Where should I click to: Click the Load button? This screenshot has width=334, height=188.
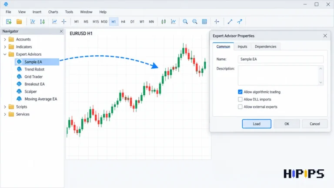coord(257,124)
